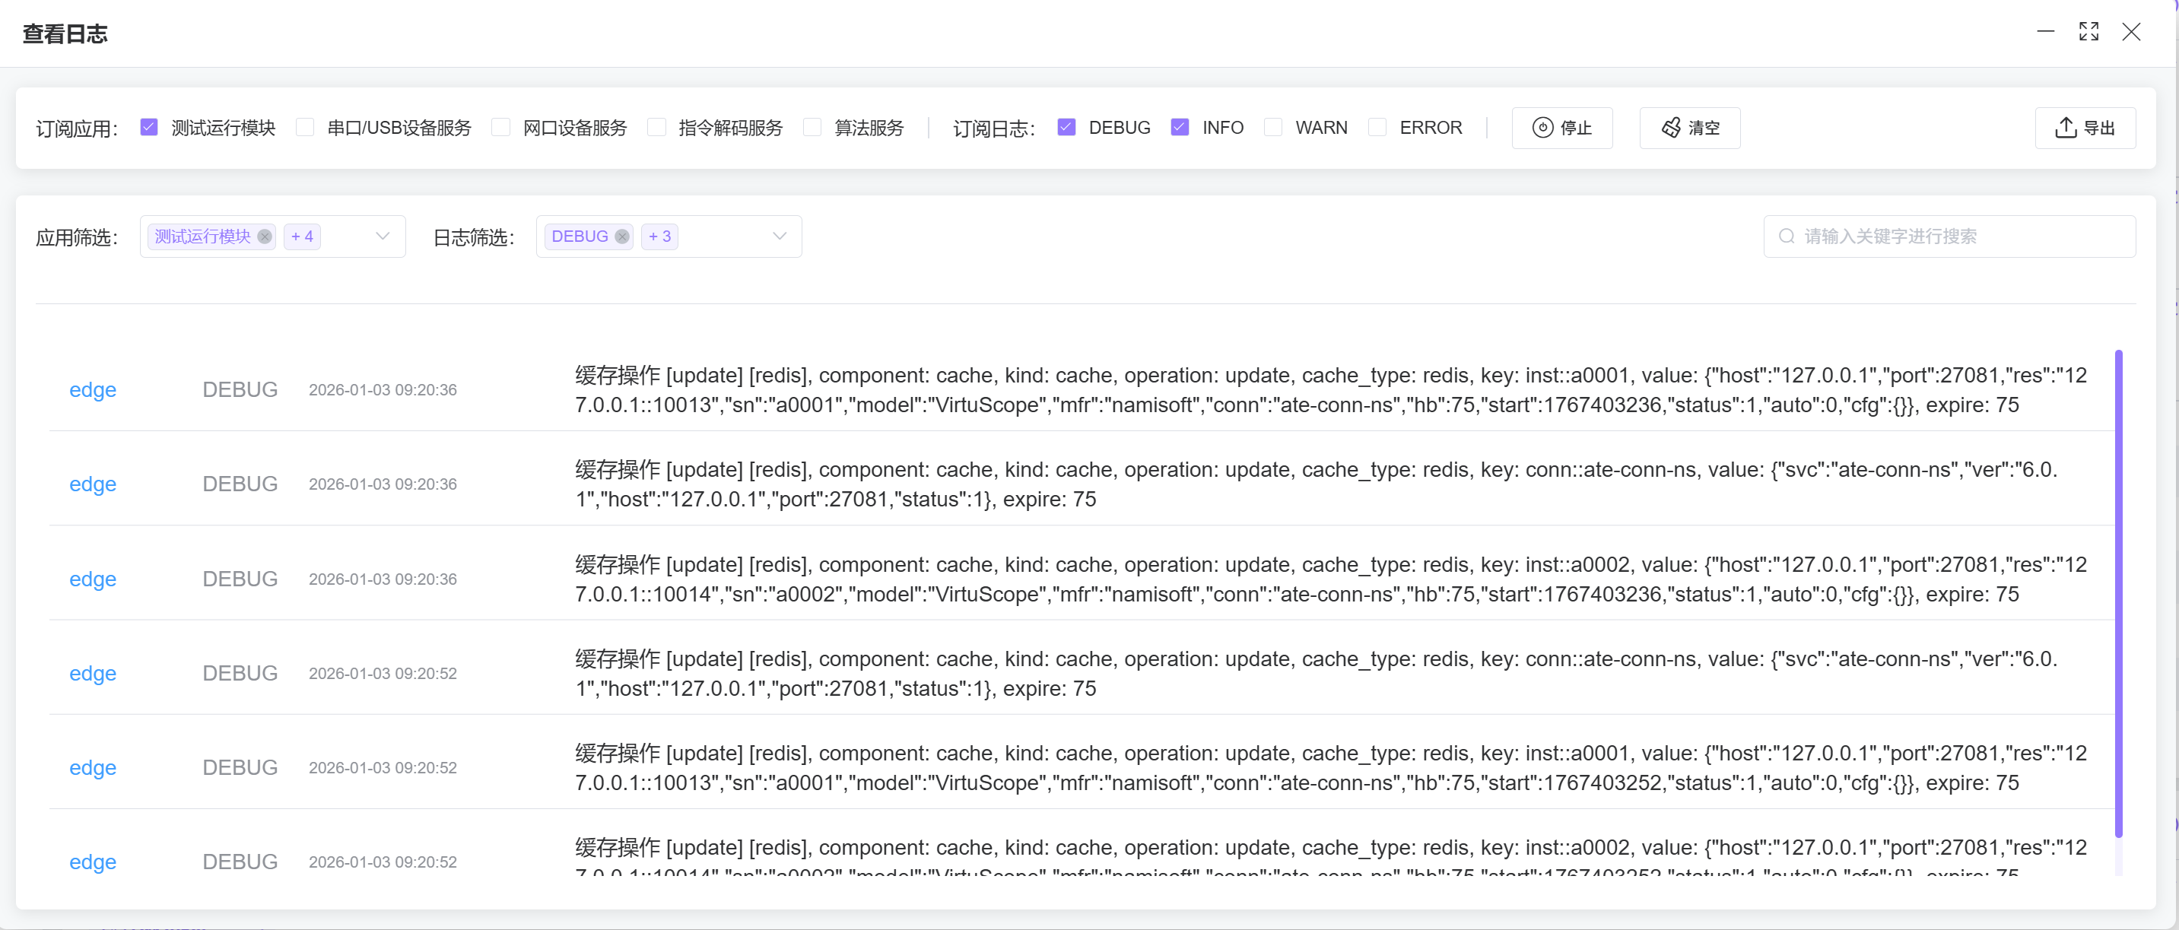The height and width of the screenshot is (930, 2179).
Task: Expand the 日志筛选 dropdown arrow
Action: (x=779, y=236)
